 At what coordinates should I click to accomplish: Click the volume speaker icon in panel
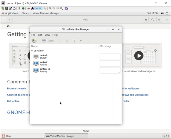[x=162, y=13]
